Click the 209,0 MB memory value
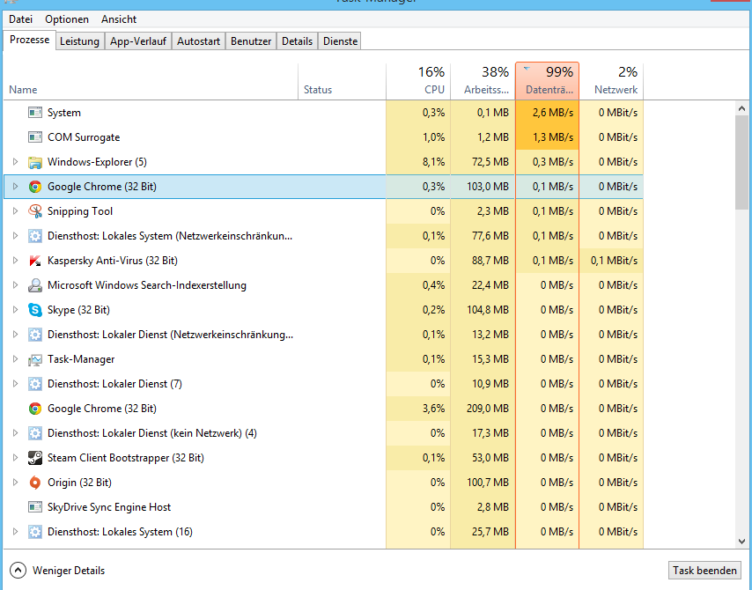Viewport: 752px width, 590px height. pos(487,409)
